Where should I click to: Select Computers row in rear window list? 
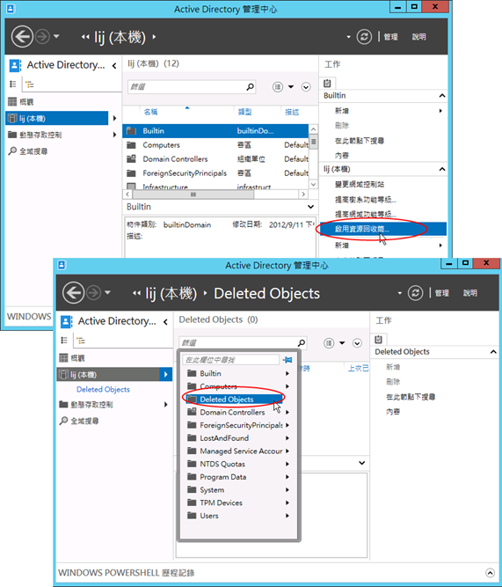[x=215, y=145]
